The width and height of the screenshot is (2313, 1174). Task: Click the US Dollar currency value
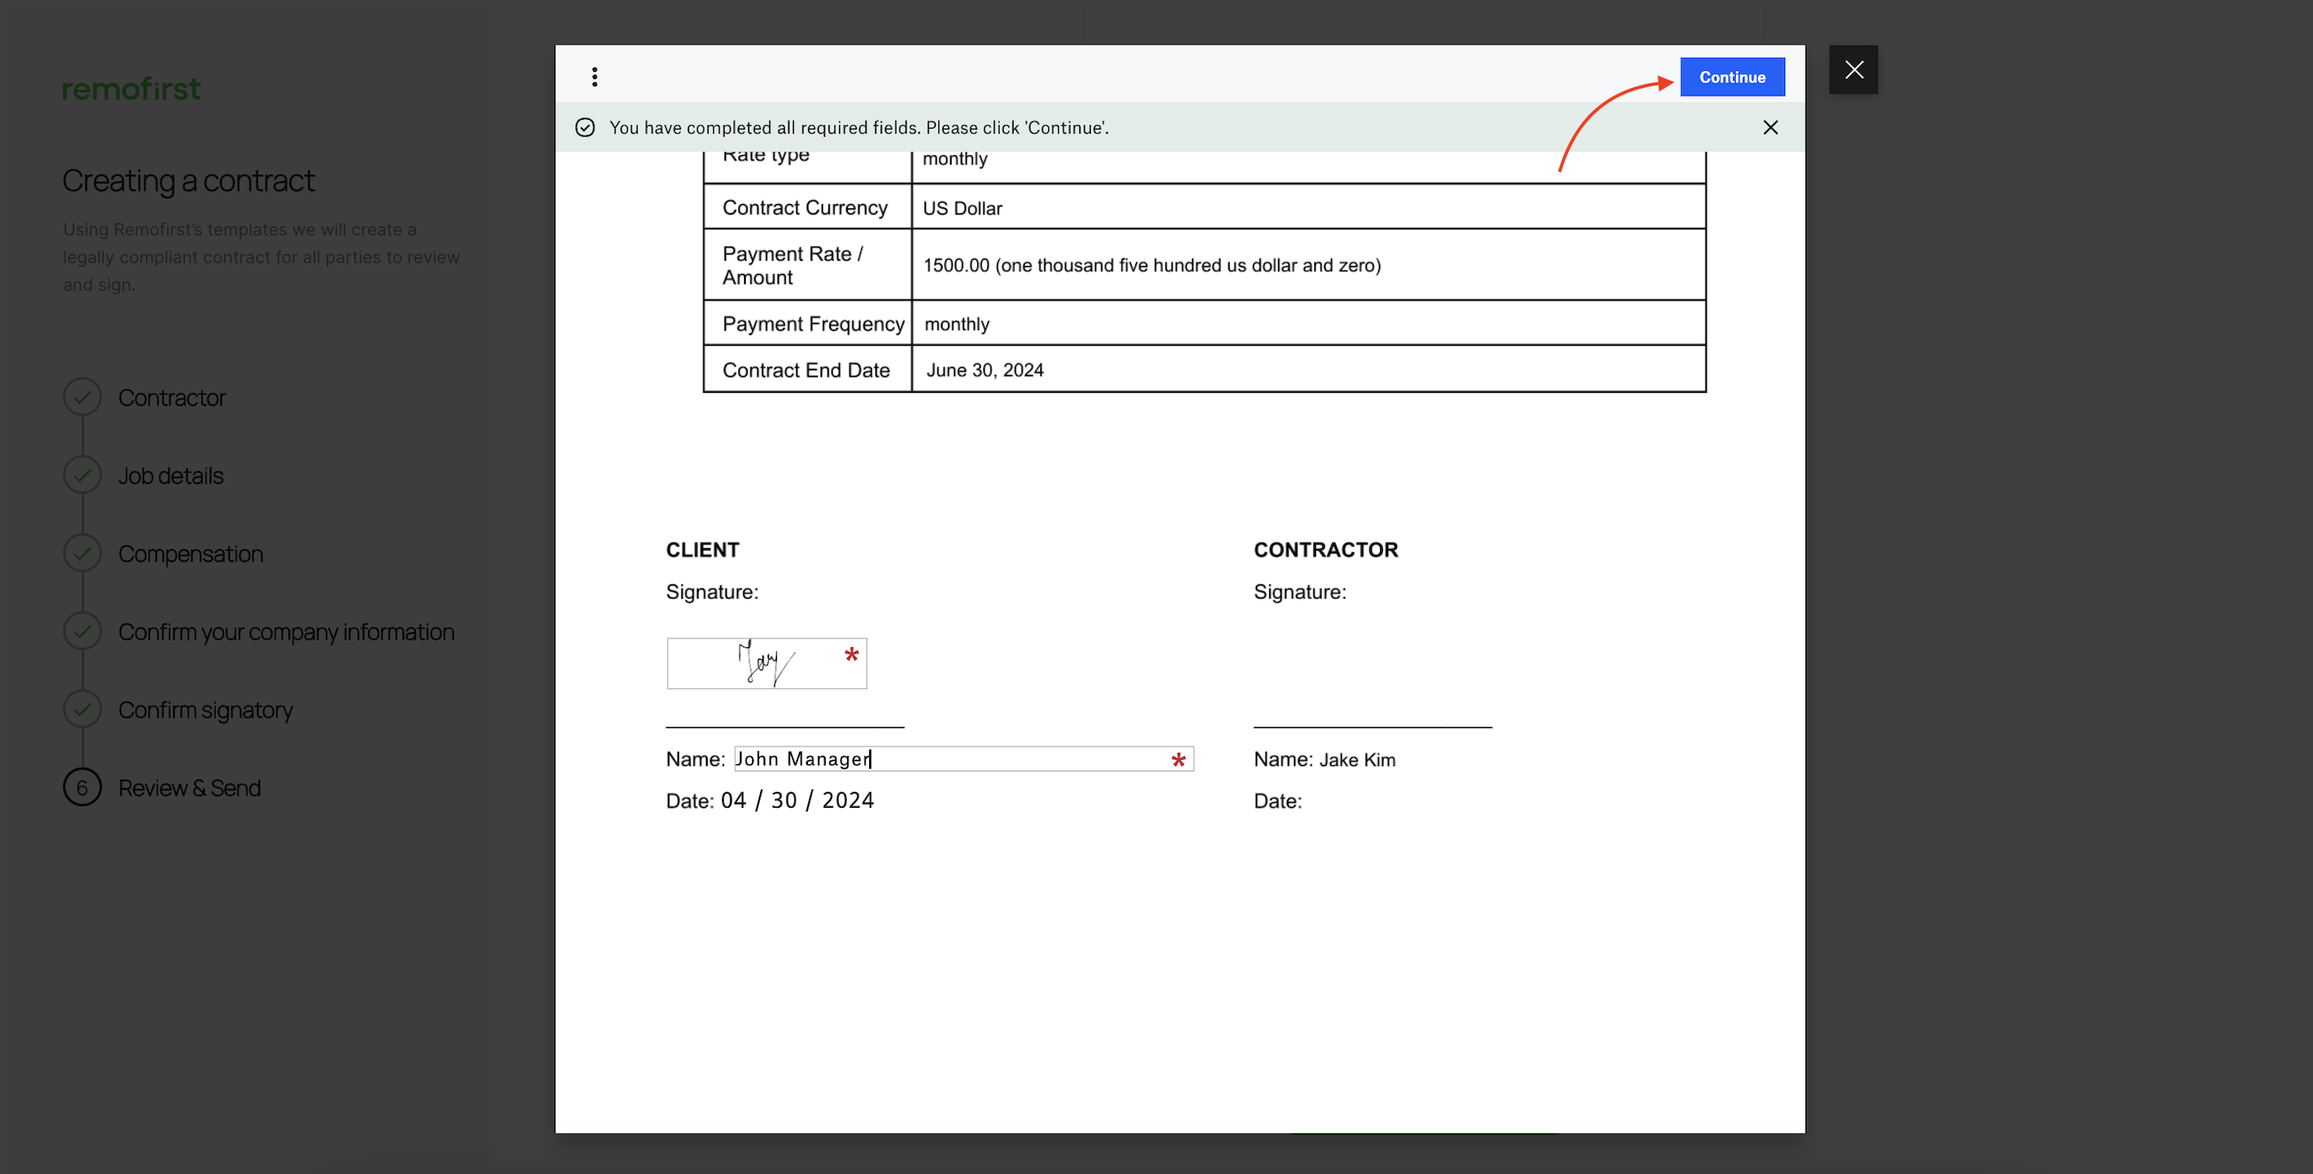click(962, 208)
